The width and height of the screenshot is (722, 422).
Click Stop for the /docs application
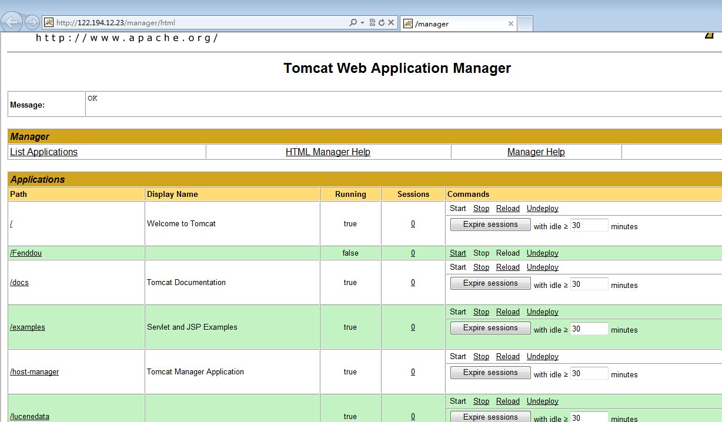(481, 267)
